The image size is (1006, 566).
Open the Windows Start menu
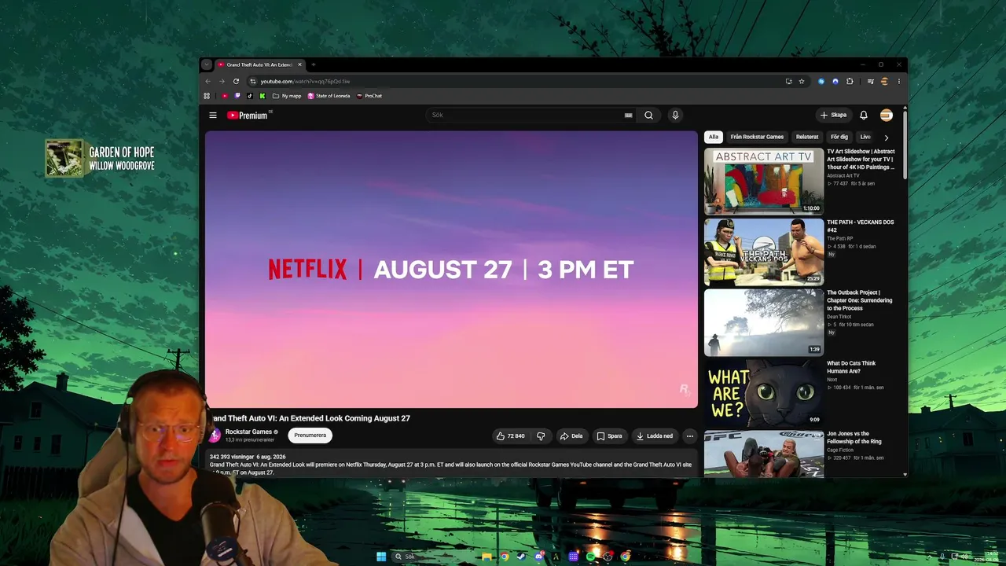(x=381, y=557)
